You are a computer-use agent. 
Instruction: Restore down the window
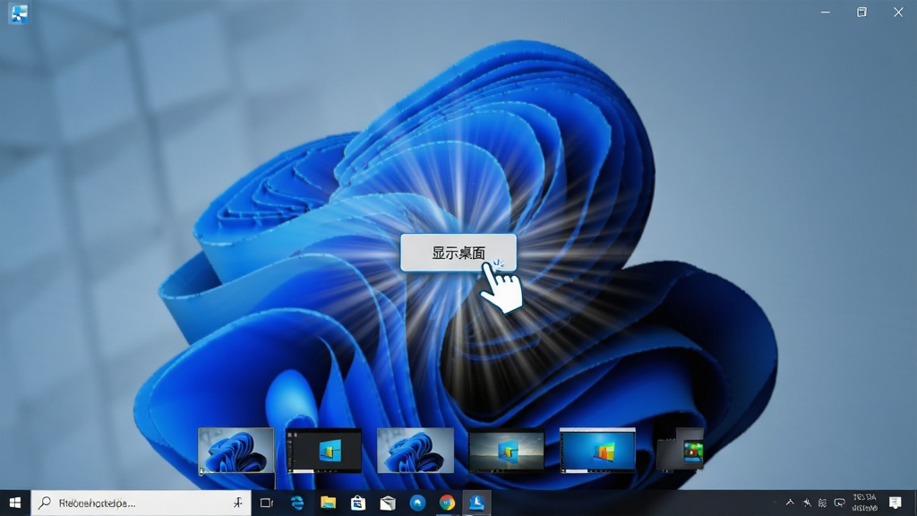pos(861,13)
